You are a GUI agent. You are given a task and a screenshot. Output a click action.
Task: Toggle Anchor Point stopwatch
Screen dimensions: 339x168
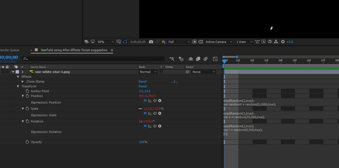tap(27, 91)
